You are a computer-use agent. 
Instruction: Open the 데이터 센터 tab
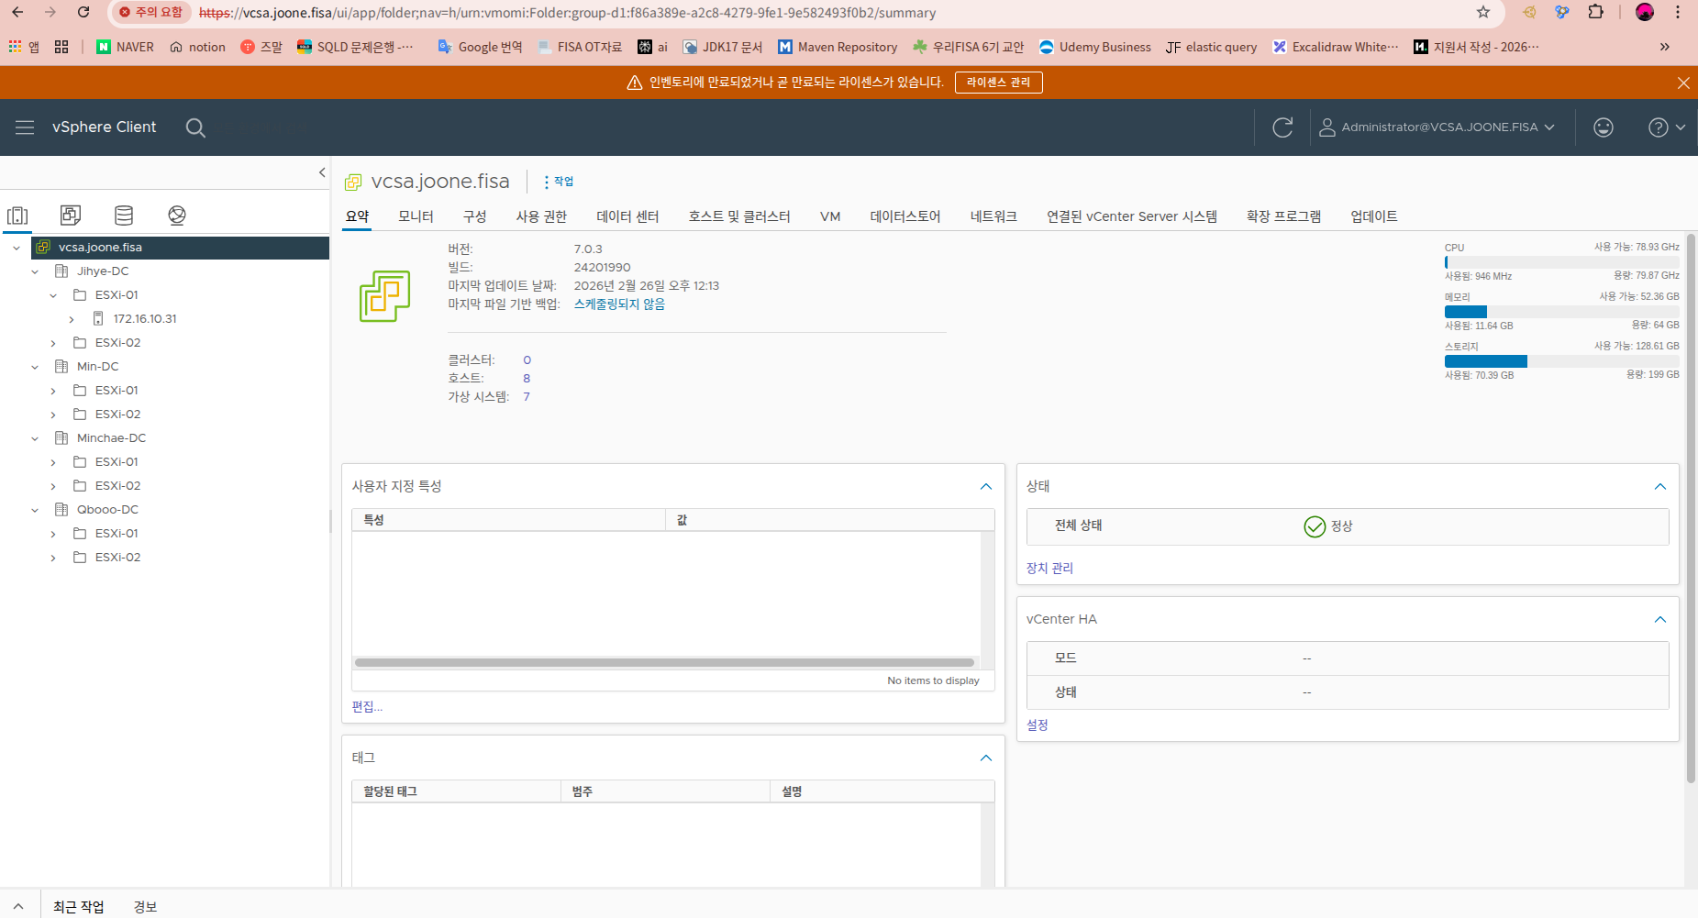click(x=627, y=216)
